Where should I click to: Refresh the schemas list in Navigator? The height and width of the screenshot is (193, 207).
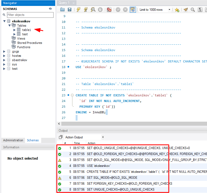(50, 9)
